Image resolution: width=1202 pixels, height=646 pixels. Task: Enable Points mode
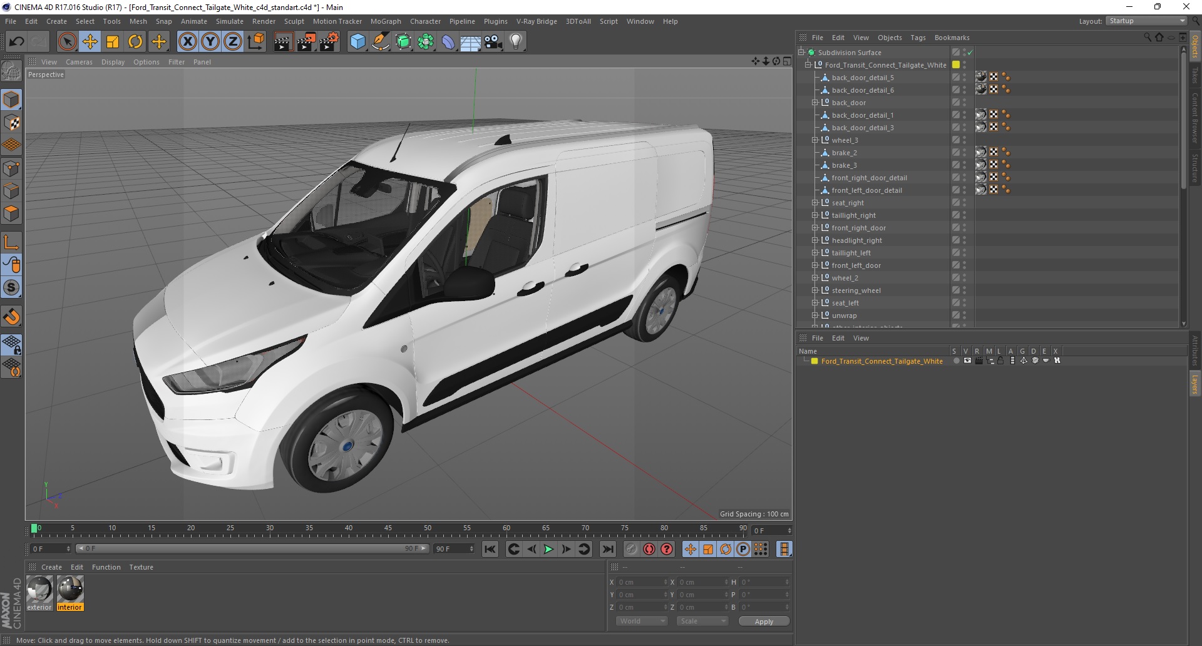coord(11,168)
